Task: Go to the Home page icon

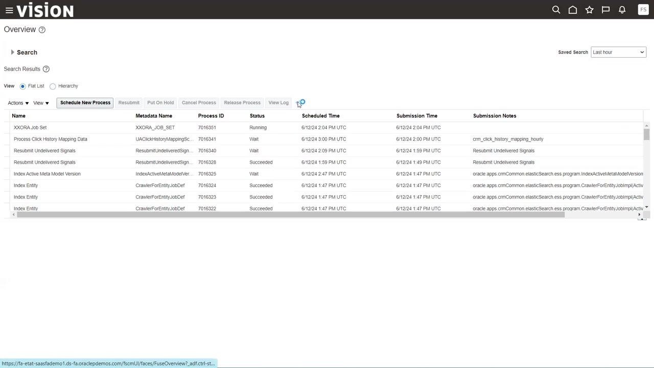Action: 573,10
